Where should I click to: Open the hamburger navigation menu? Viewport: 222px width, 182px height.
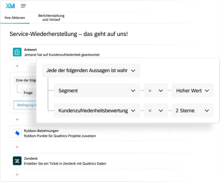coord(23,6)
